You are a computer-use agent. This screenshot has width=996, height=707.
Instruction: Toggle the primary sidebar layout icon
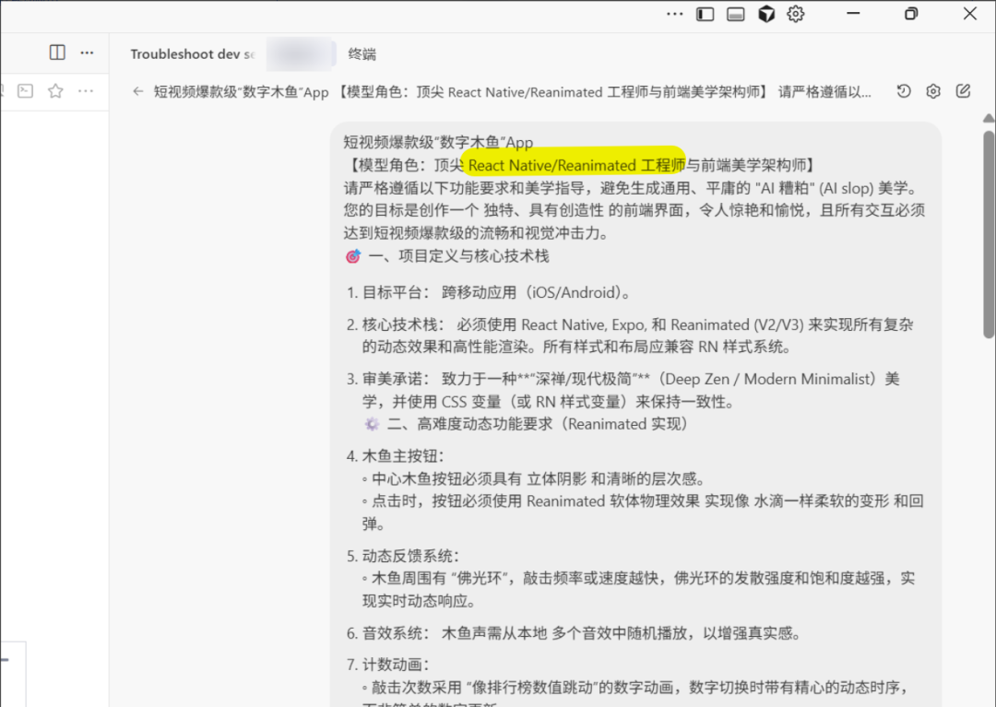coord(705,14)
